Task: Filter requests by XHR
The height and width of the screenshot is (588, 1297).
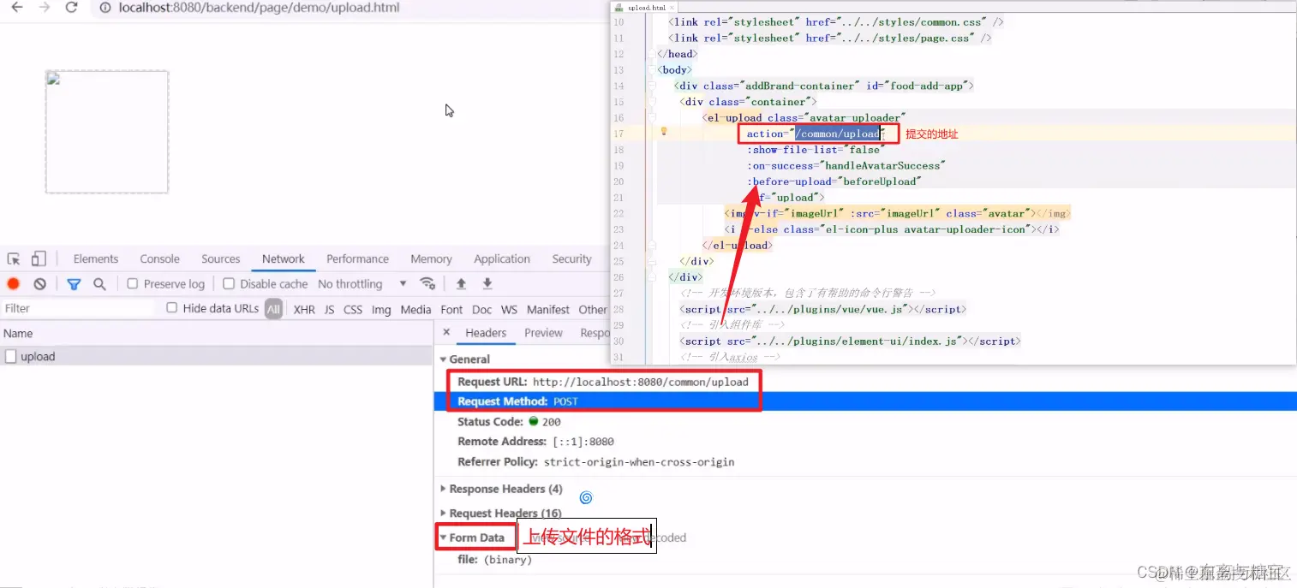Action: pos(304,310)
